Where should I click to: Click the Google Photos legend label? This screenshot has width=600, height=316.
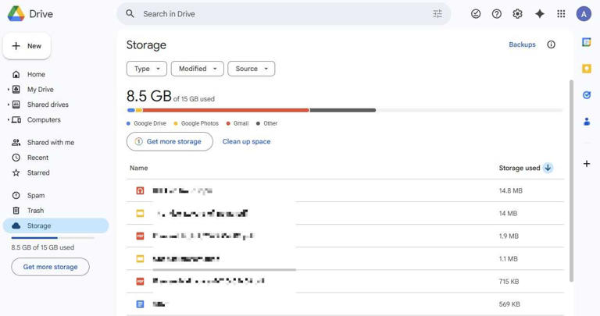click(200, 123)
